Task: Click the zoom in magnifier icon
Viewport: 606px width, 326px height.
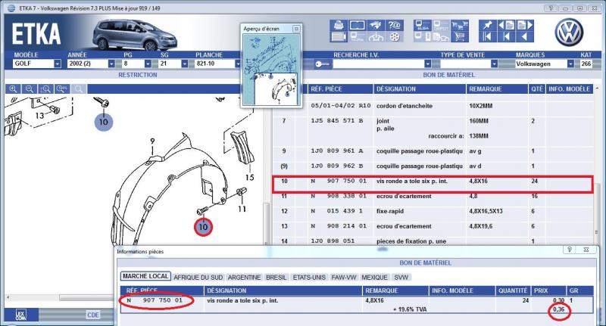Action: 13,89
